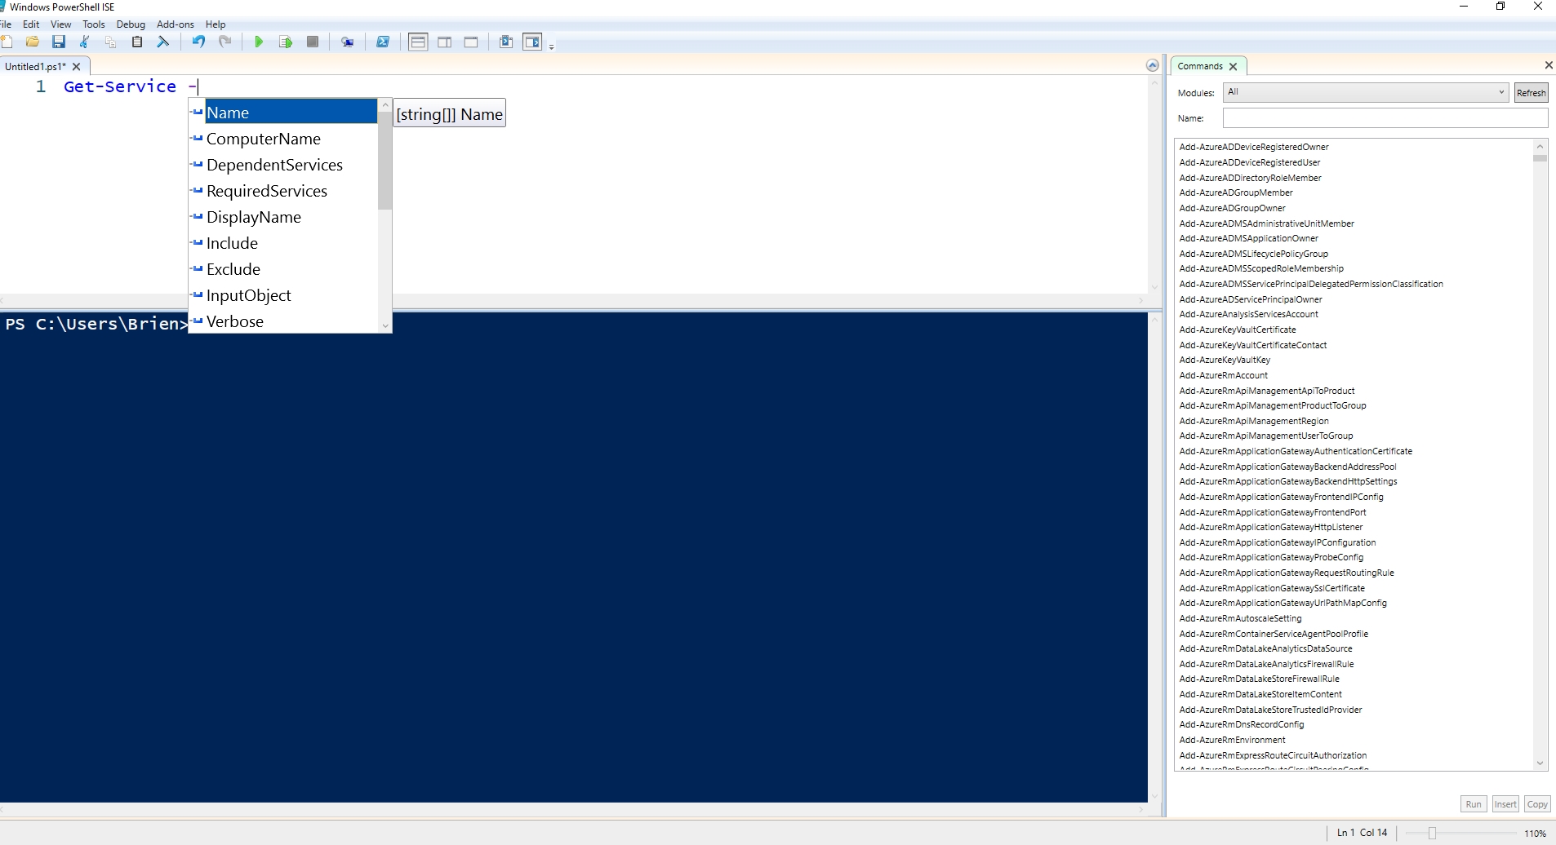Select the Run Selection toolbar icon
Viewport: 1556px width, 845px height.
pos(285,42)
